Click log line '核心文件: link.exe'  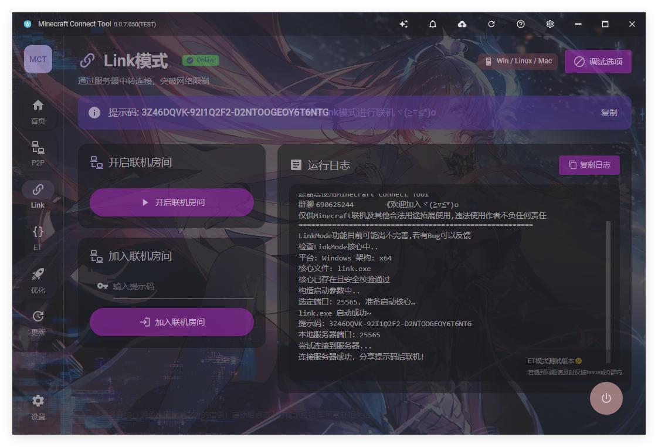(x=334, y=268)
